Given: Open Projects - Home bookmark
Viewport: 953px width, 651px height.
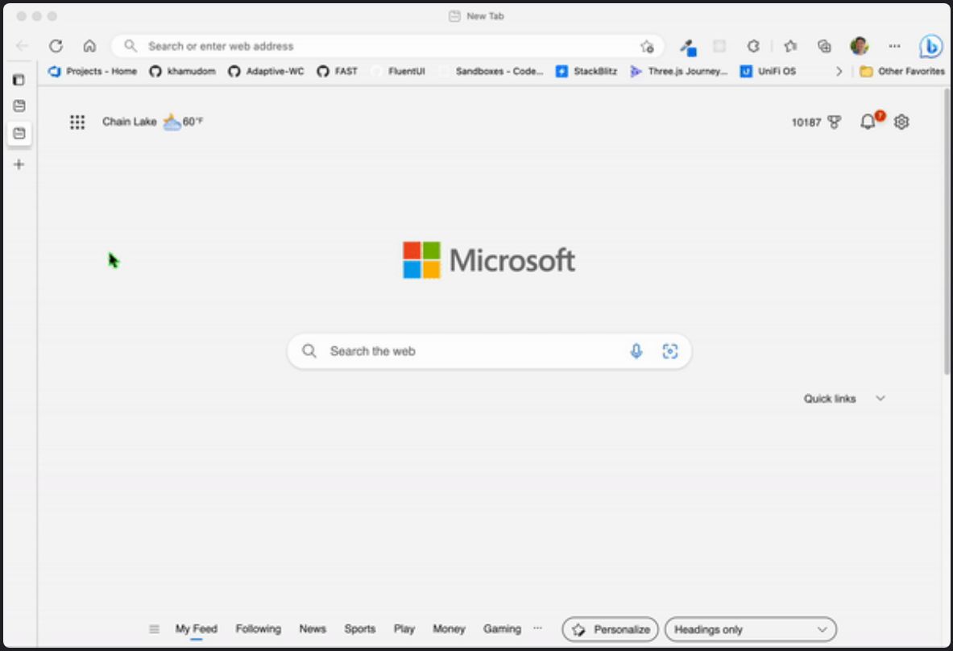Looking at the screenshot, I should point(93,72).
